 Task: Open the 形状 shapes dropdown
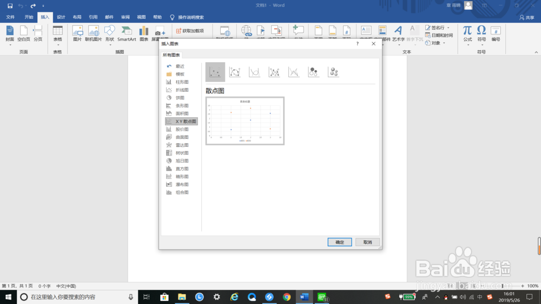[x=110, y=36]
